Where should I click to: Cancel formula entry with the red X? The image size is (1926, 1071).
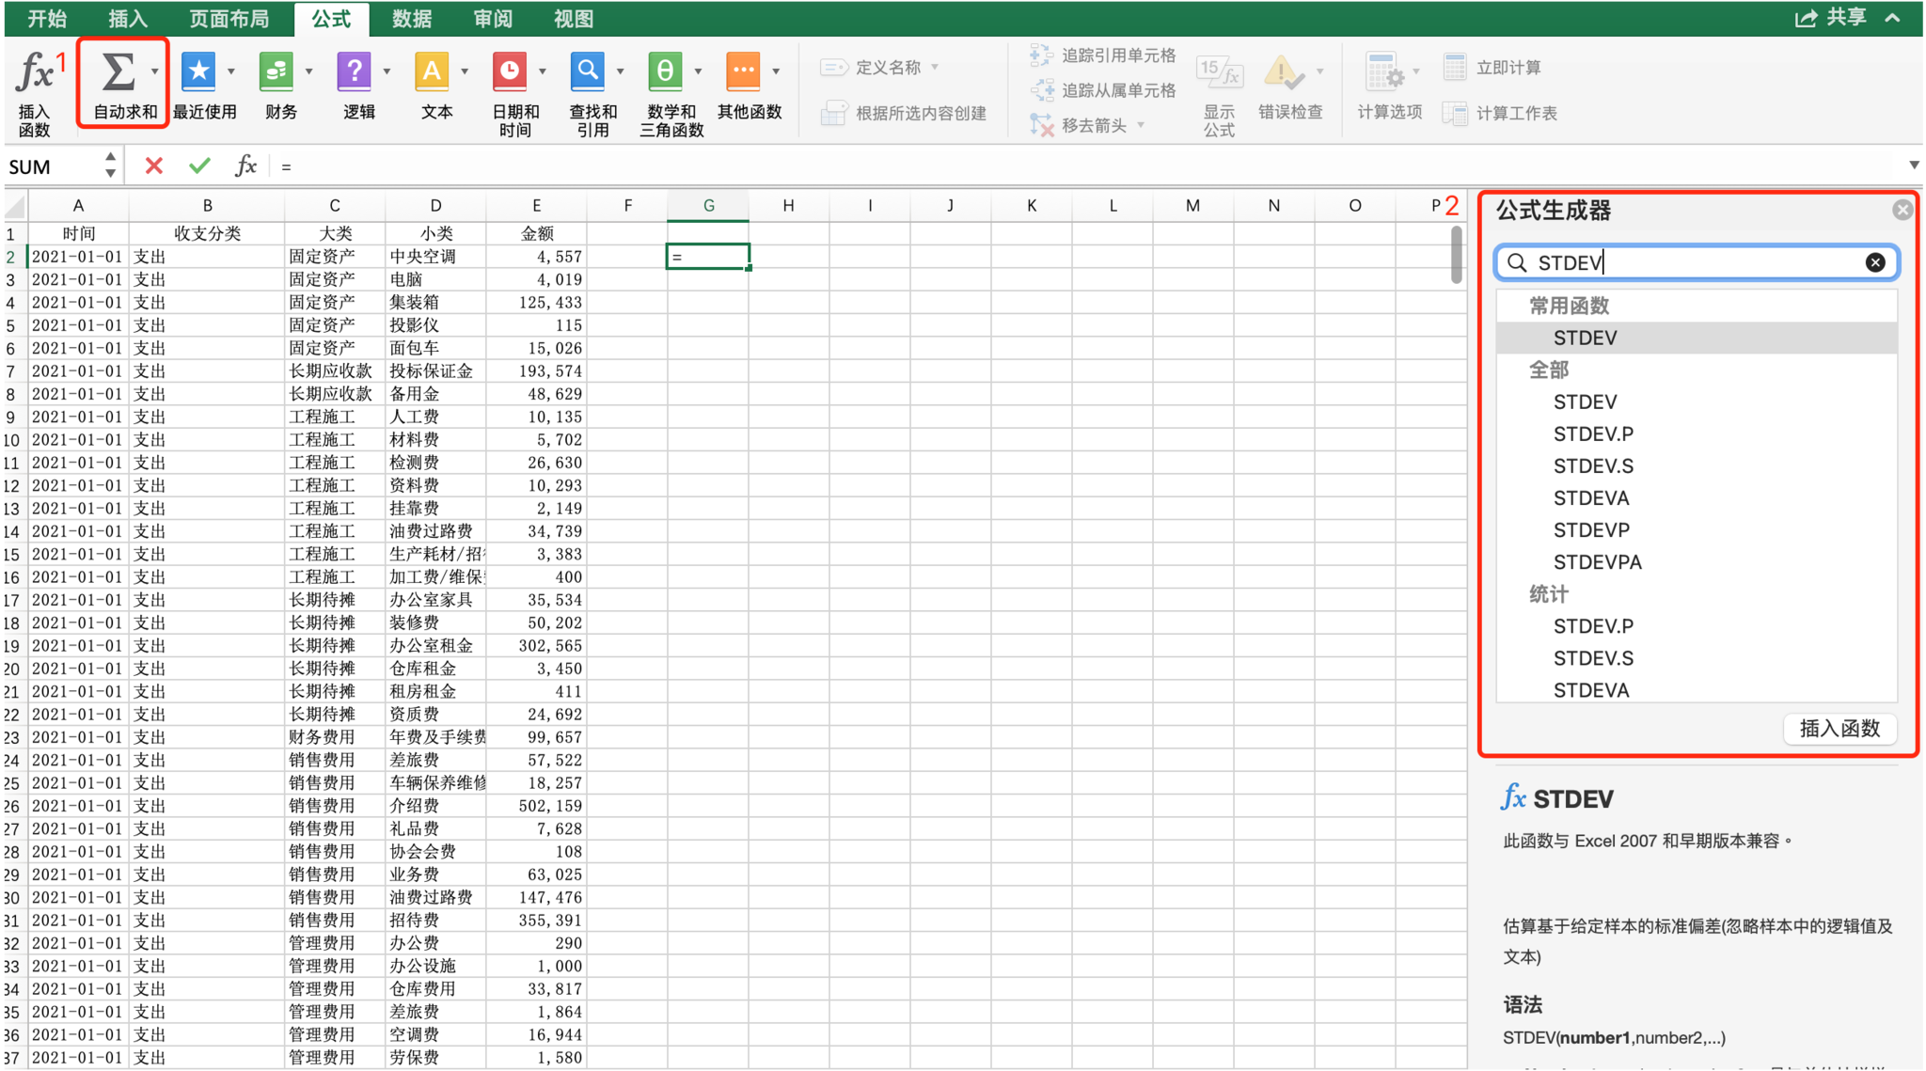153,165
